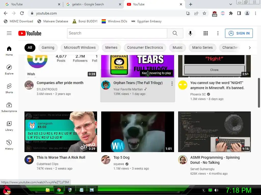Select the Gaming filter chip
Screen dimensions: 261x195
click(48, 47)
